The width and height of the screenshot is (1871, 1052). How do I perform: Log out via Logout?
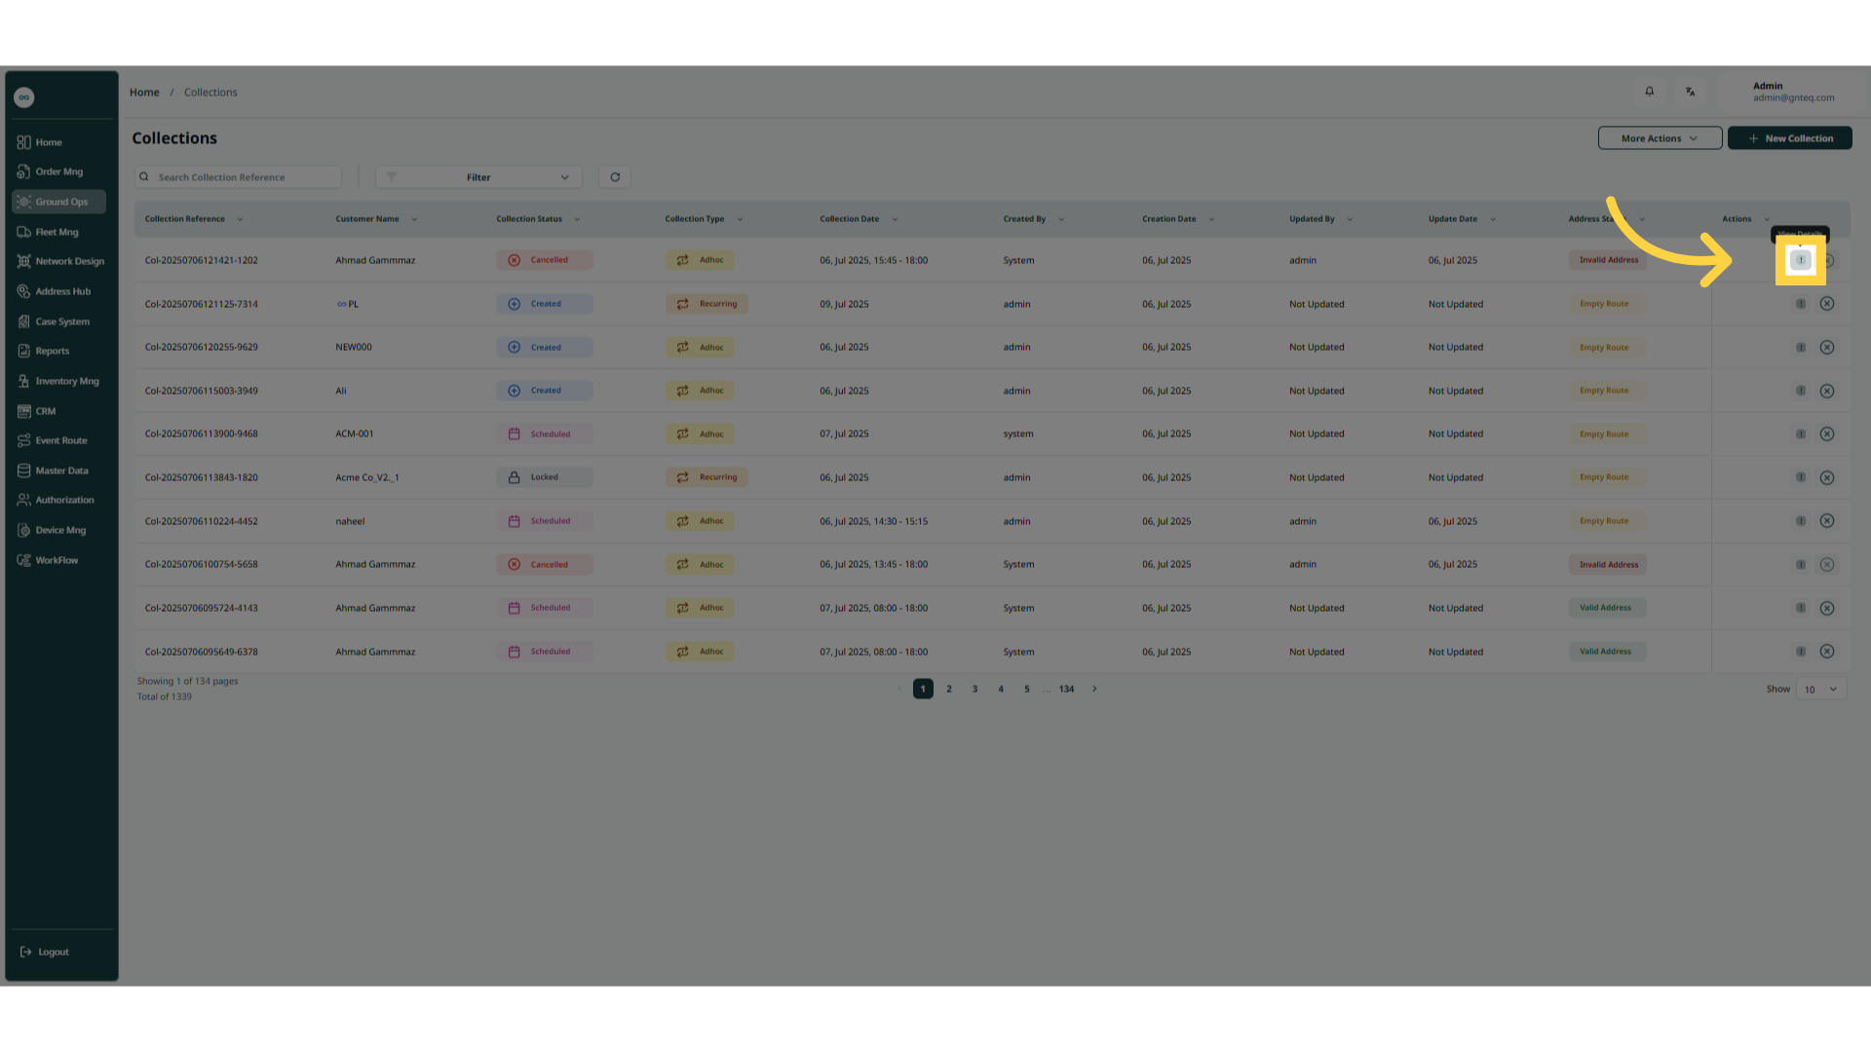tap(45, 952)
